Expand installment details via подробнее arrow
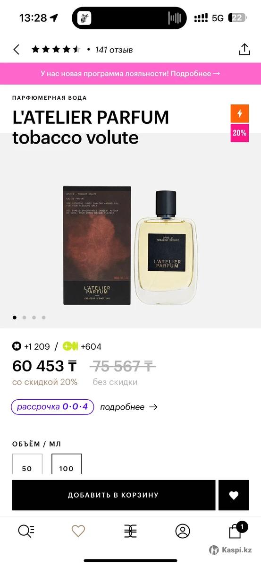 [x=129, y=407]
